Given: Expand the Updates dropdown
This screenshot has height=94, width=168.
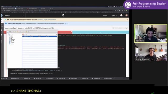Looking at the screenshot, I should coord(106,15).
